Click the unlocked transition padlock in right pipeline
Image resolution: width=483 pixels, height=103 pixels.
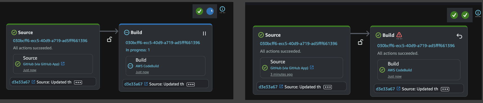(x=360, y=42)
